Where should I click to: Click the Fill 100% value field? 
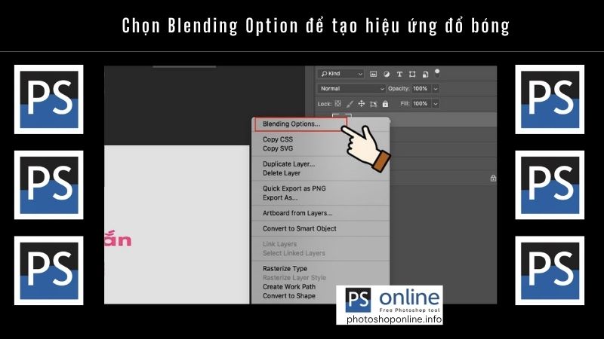click(x=421, y=103)
